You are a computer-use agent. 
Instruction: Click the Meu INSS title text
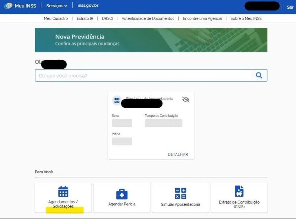point(25,6)
